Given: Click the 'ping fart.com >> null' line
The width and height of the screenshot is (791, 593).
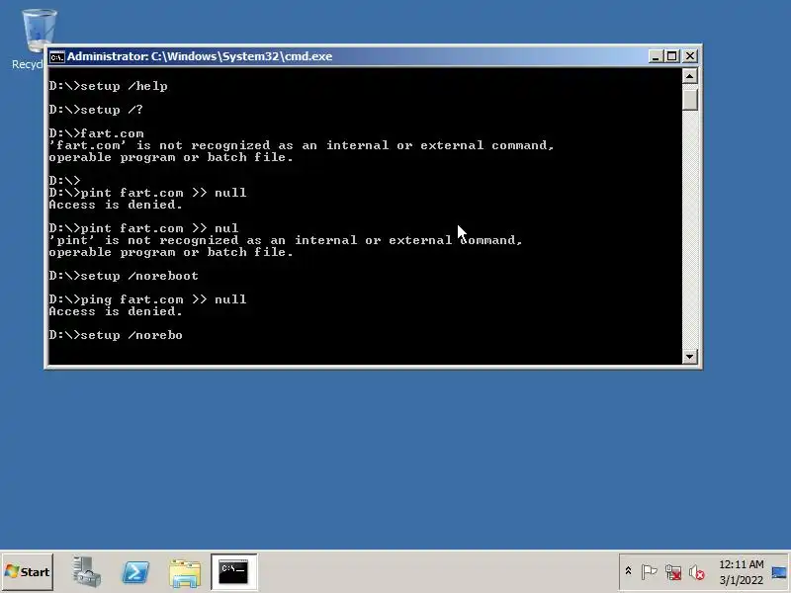Looking at the screenshot, I should 147,299.
